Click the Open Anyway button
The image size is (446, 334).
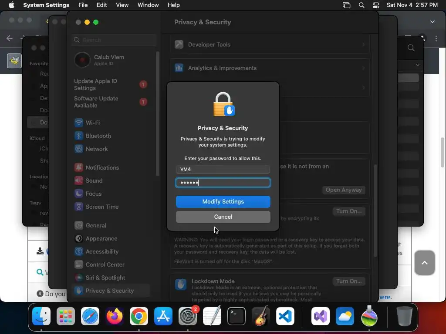coord(344,190)
